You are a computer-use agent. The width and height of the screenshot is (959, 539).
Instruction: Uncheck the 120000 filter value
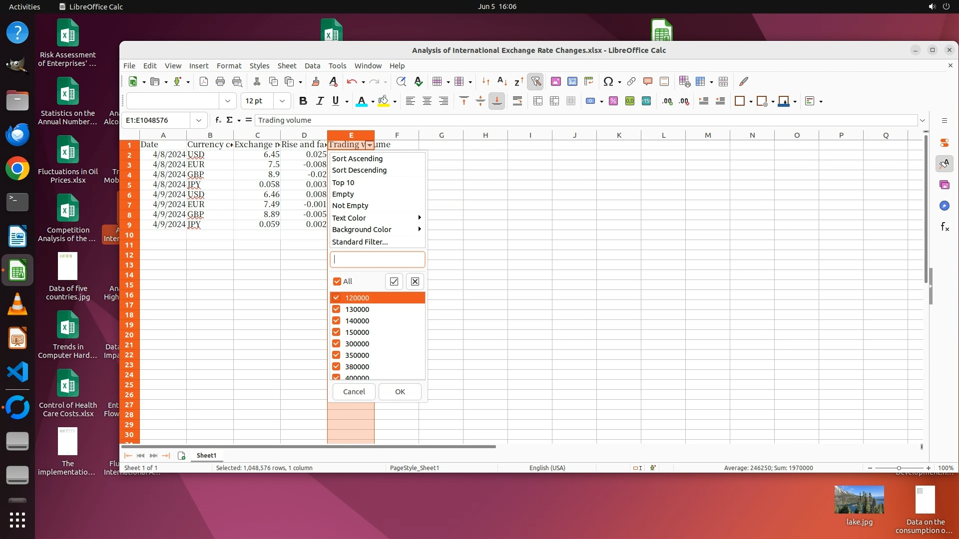(x=337, y=298)
